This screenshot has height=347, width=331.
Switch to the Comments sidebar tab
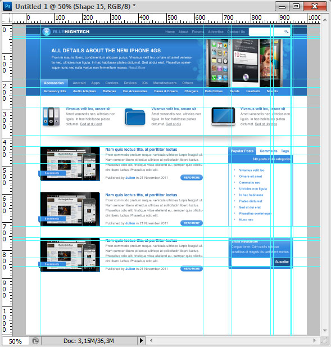point(269,151)
